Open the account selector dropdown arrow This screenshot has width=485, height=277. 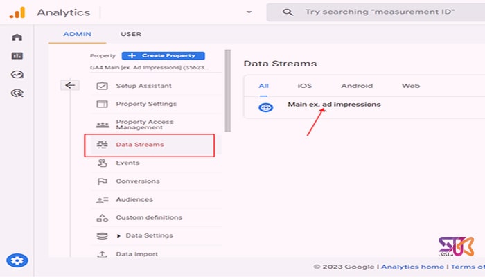(249, 12)
